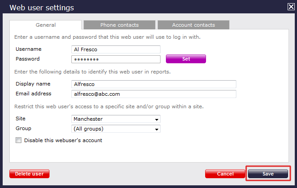The image size is (297, 188).
Task: Cancel the web user changes
Action: click(225, 174)
